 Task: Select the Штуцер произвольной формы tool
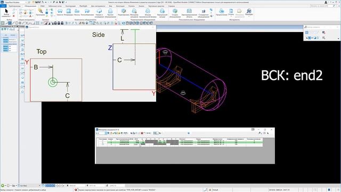[148, 13]
